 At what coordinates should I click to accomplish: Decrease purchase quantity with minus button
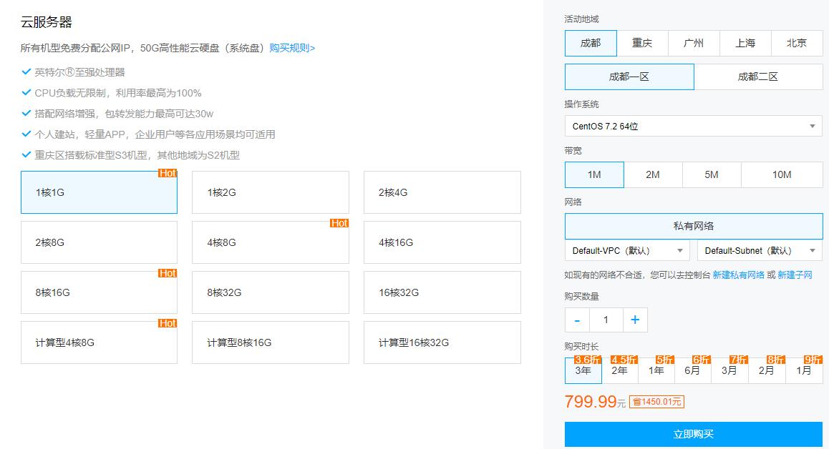(x=577, y=320)
